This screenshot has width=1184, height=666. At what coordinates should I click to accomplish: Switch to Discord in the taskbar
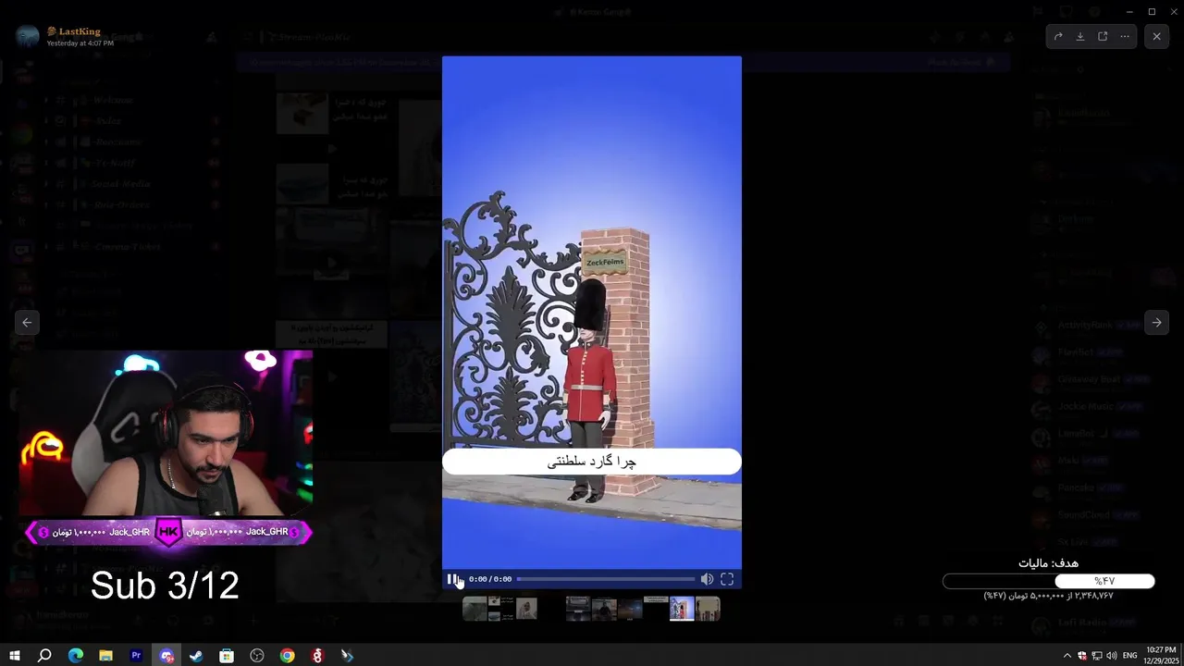[x=166, y=656]
